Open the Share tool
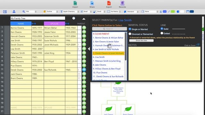This screenshot has height=115, width=205. [x=92, y=4]
